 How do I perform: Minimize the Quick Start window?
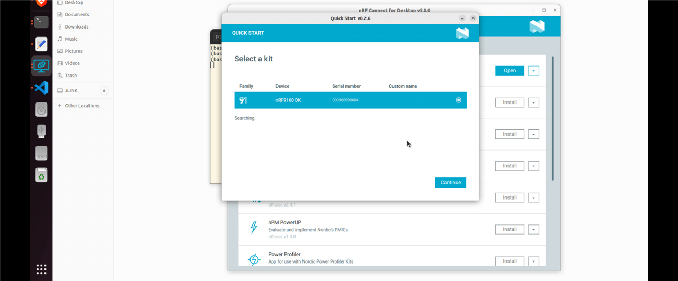pos(462,18)
